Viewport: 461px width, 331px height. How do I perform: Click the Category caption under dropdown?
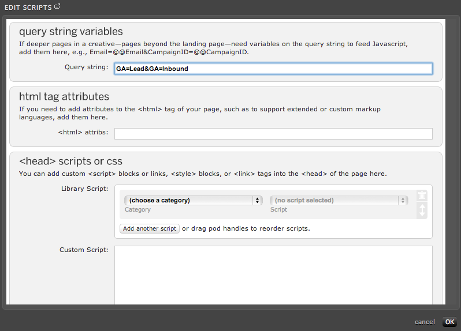tap(137, 209)
